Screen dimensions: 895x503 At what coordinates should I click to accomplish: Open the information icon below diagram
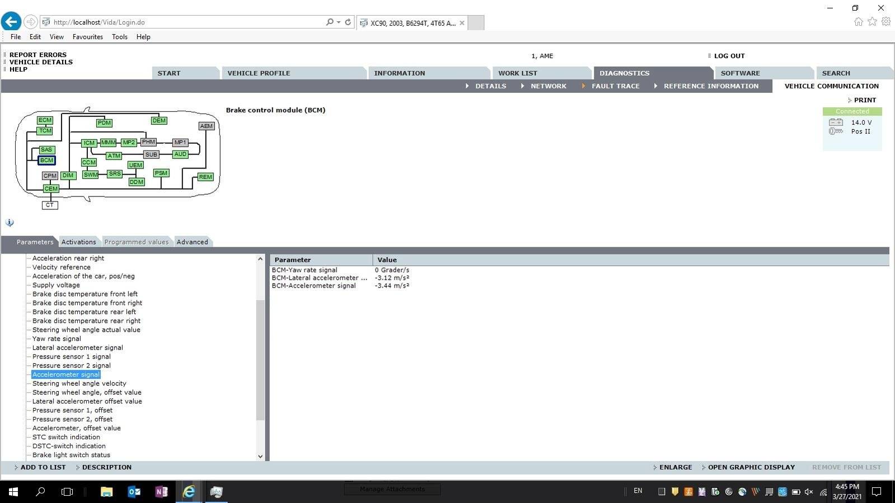click(10, 223)
